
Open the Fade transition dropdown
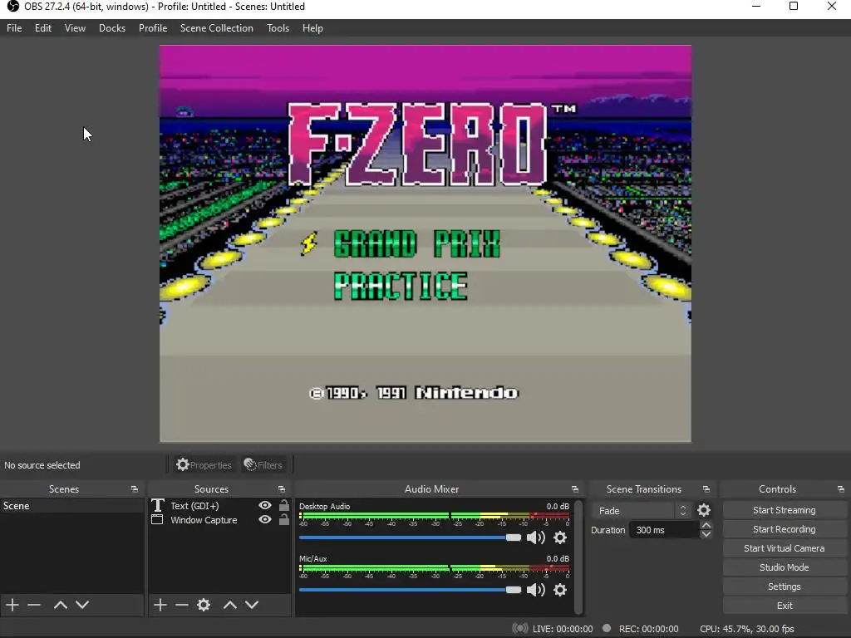pos(641,511)
